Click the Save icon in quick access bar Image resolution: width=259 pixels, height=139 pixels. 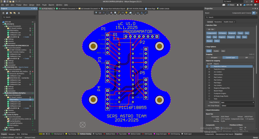click(5, 2)
